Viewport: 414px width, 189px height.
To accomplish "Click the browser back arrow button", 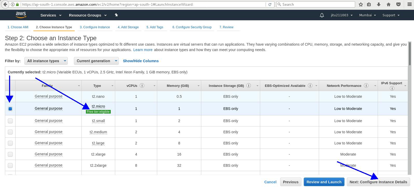I will click(5, 4).
